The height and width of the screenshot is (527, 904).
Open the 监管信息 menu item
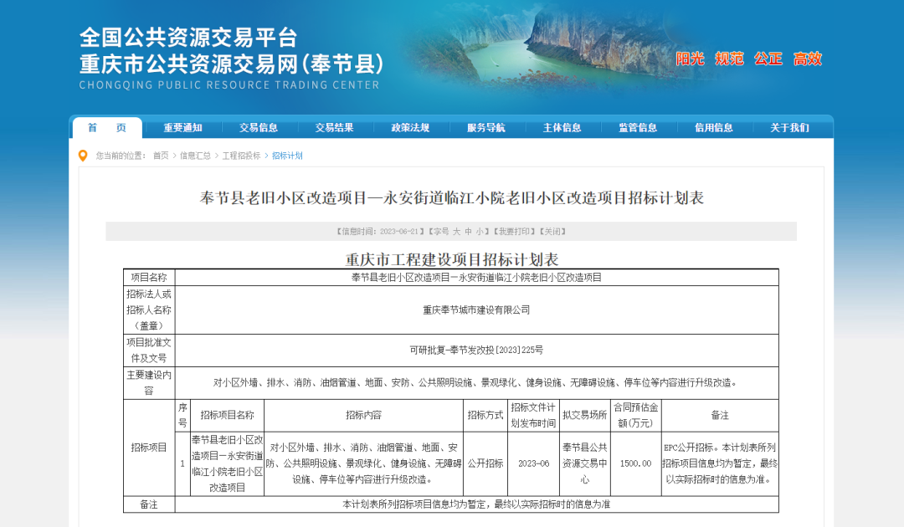[638, 128]
